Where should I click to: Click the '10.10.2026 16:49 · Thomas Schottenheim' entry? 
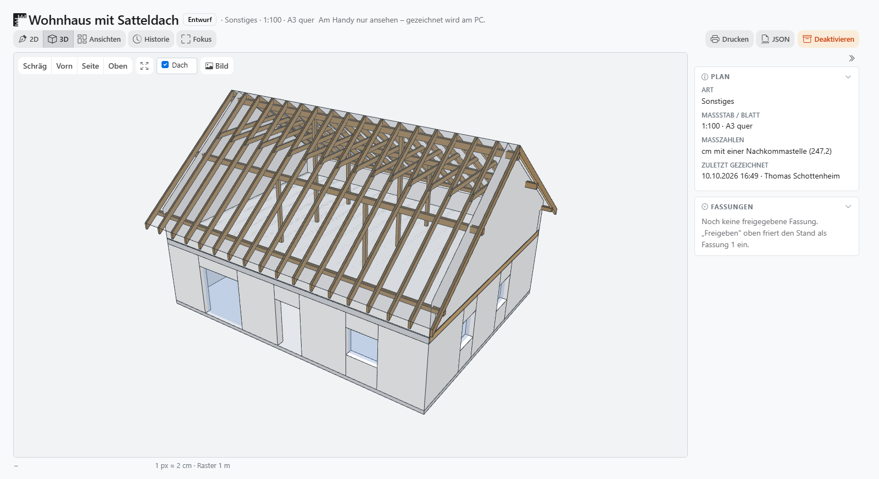pos(771,176)
